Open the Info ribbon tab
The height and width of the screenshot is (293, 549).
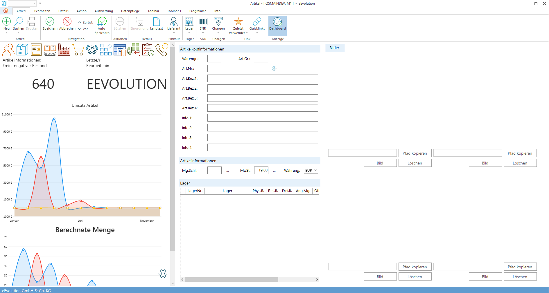point(217,11)
